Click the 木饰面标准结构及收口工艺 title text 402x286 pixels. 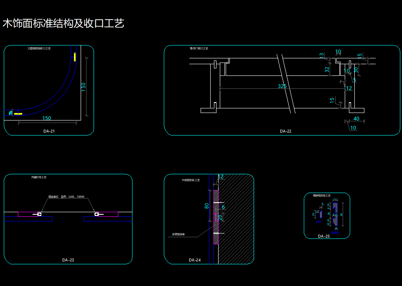(x=64, y=23)
